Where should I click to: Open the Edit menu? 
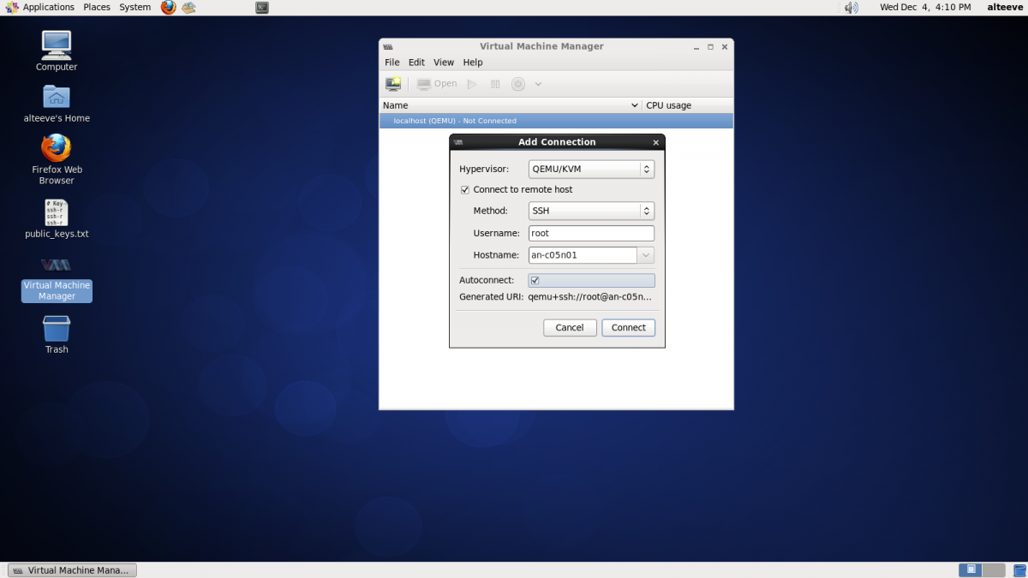(416, 63)
